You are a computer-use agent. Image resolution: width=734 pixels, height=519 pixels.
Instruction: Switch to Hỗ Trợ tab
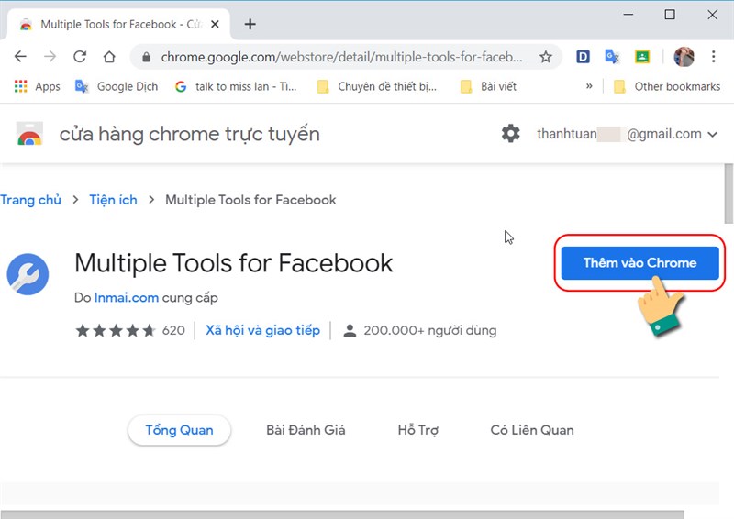pos(418,430)
